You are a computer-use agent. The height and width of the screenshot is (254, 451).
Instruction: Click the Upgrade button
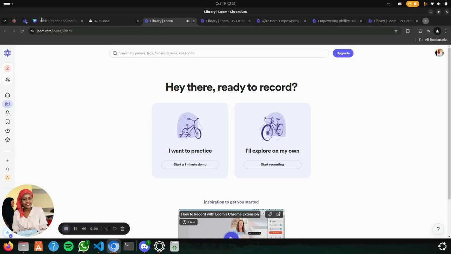coord(343,53)
